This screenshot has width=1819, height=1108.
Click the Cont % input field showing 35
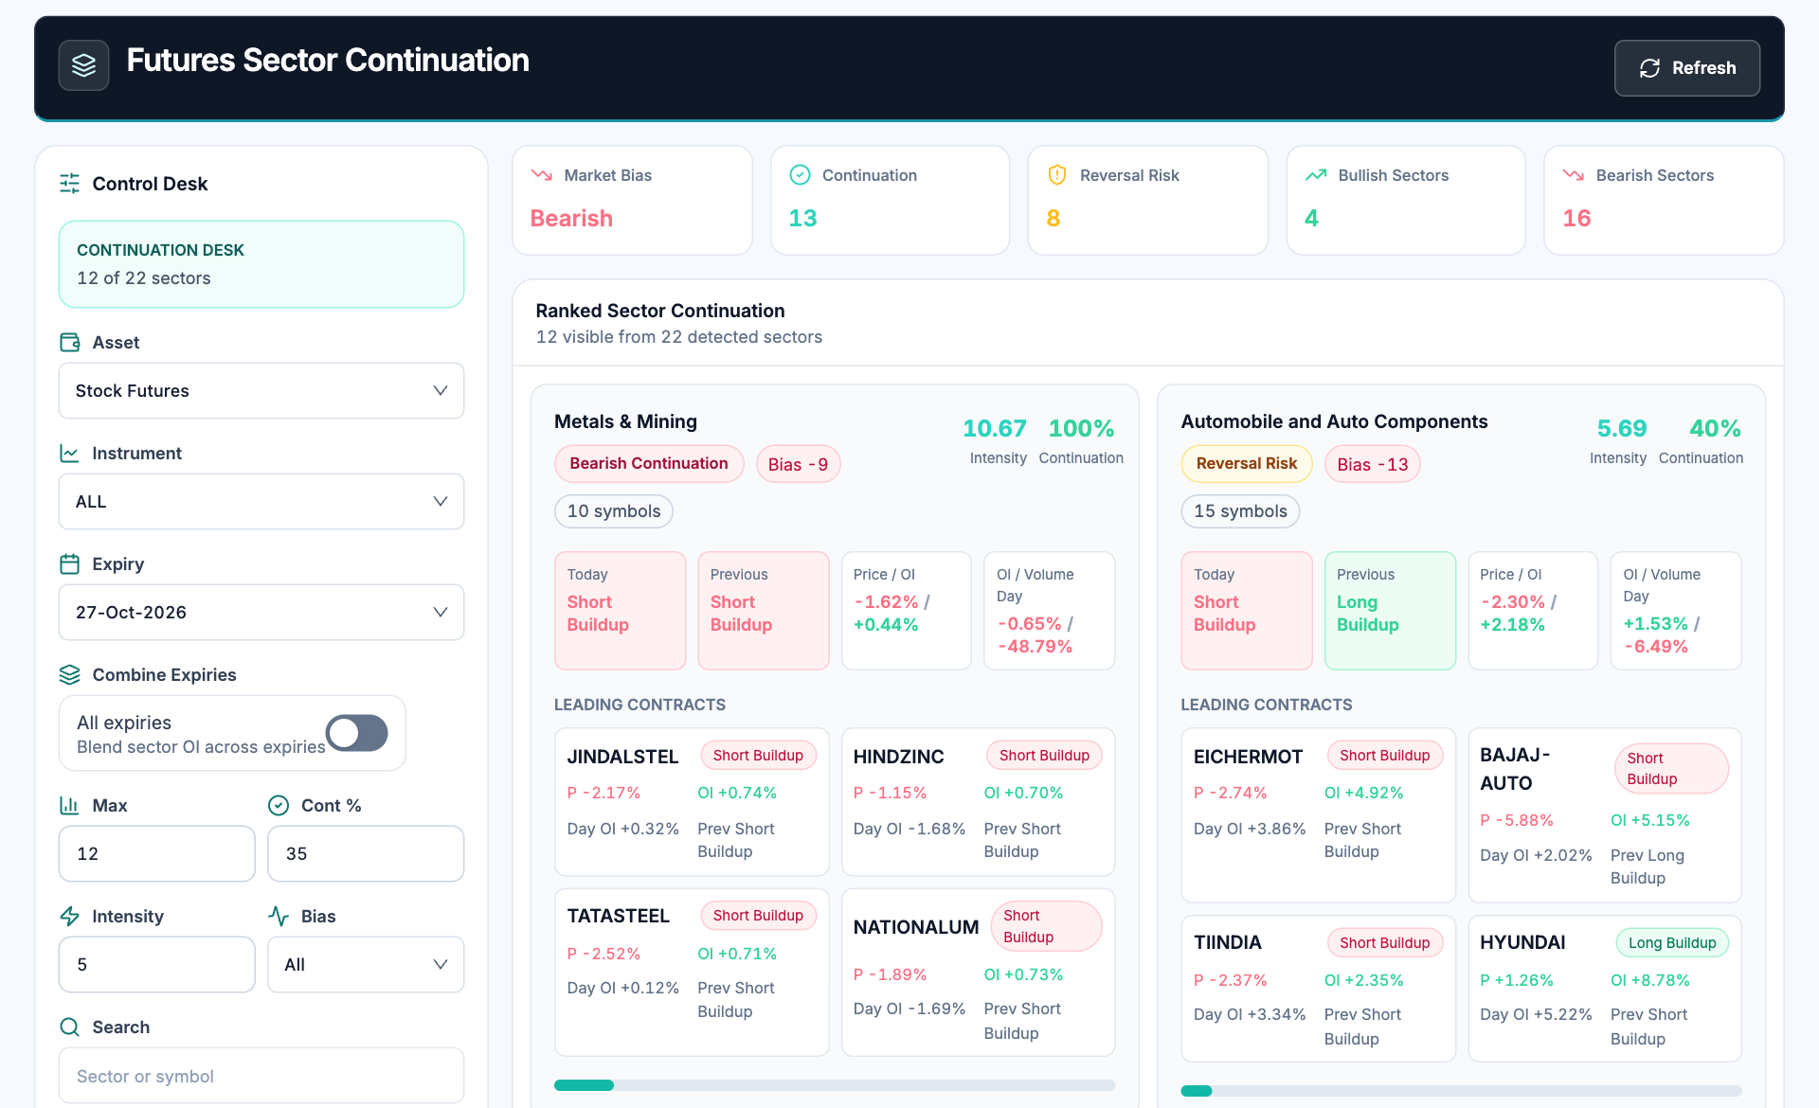coord(366,853)
